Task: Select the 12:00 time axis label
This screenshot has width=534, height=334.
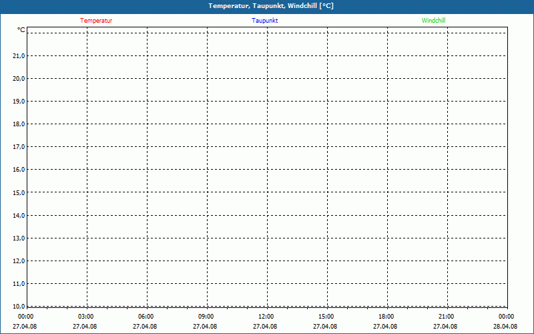Action: click(266, 317)
